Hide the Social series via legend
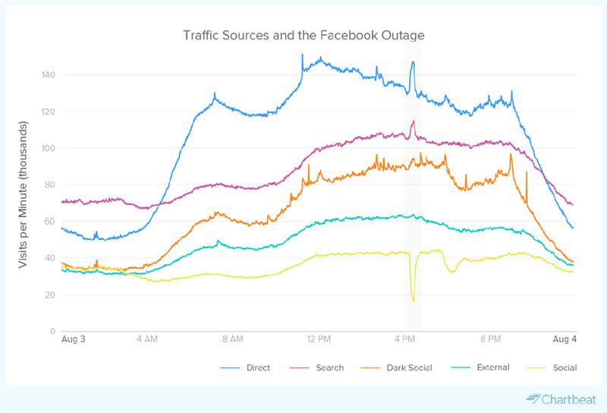Screen dimensions: 607x413 click(565, 367)
